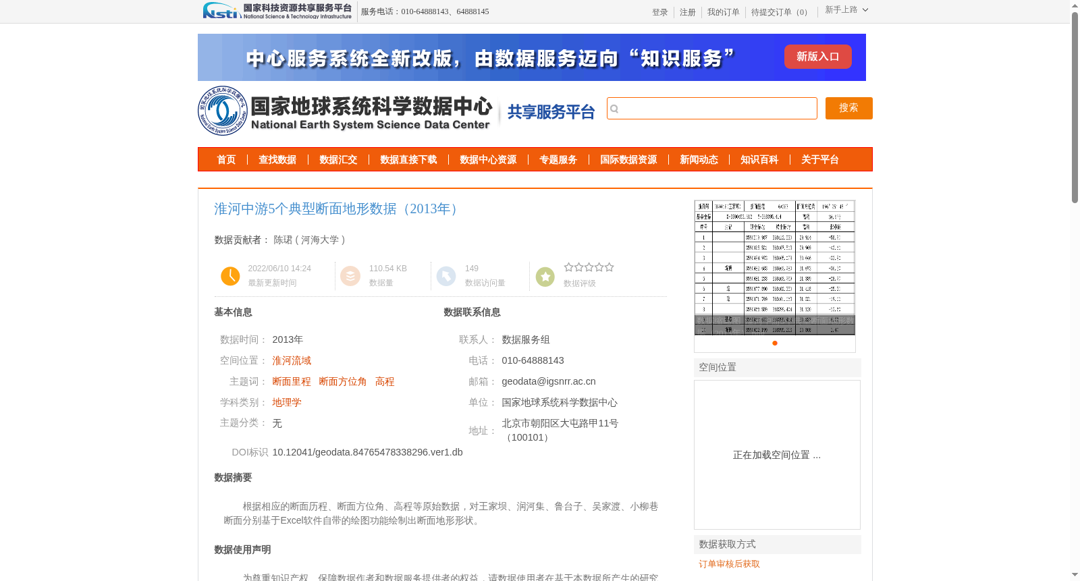Click the orange clock update-time icon
1080x581 pixels.
point(230,276)
